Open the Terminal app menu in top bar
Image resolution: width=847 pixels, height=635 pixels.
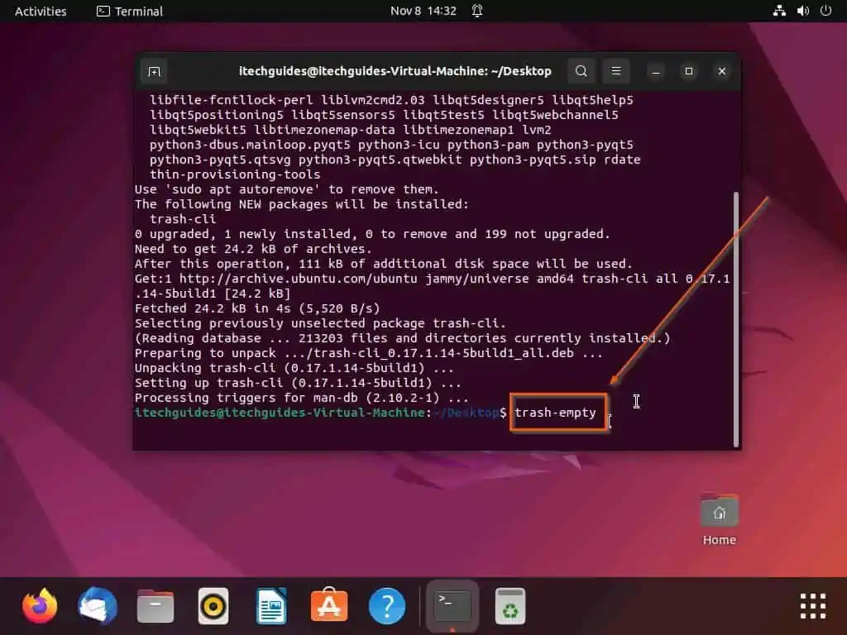[130, 11]
